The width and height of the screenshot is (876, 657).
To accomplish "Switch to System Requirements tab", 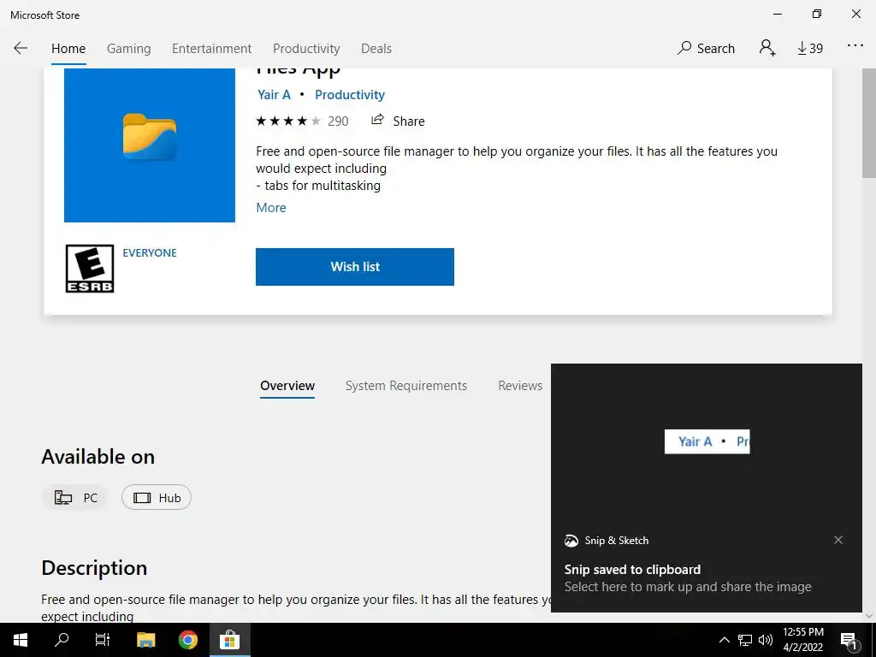I will (x=406, y=386).
